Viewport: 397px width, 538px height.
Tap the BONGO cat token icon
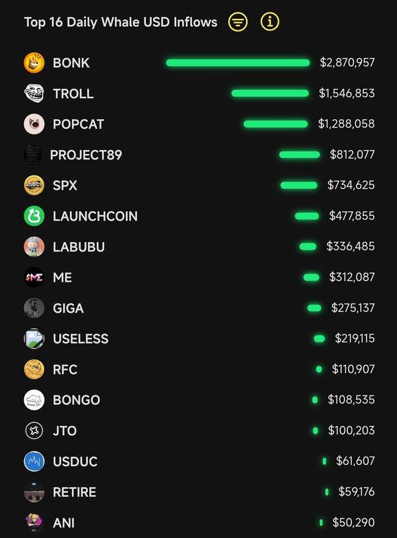pos(34,399)
